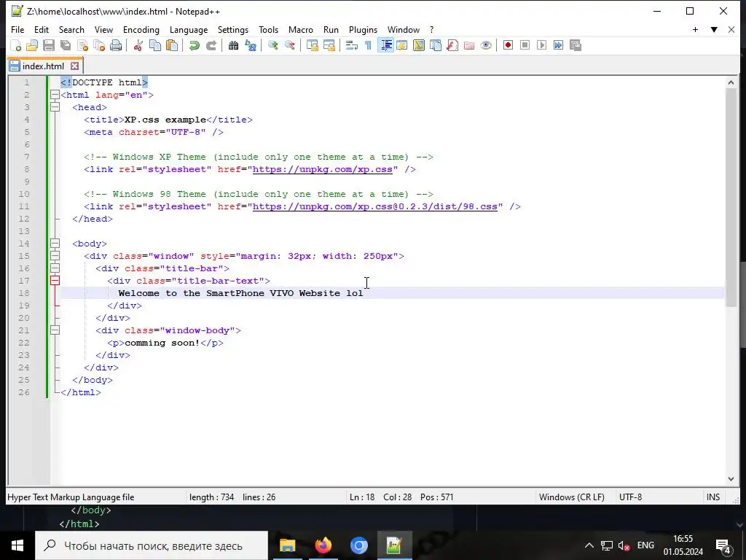Collapse the window div on line 15
Viewport: 746px width, 560px height.
pyautogui.click(x=55, y=256)
